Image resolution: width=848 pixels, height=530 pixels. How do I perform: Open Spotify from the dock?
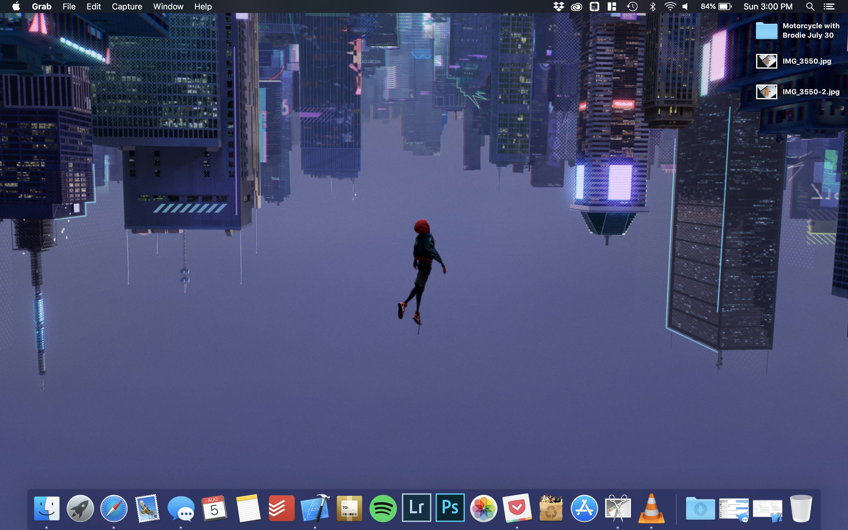tap(383, 508)
